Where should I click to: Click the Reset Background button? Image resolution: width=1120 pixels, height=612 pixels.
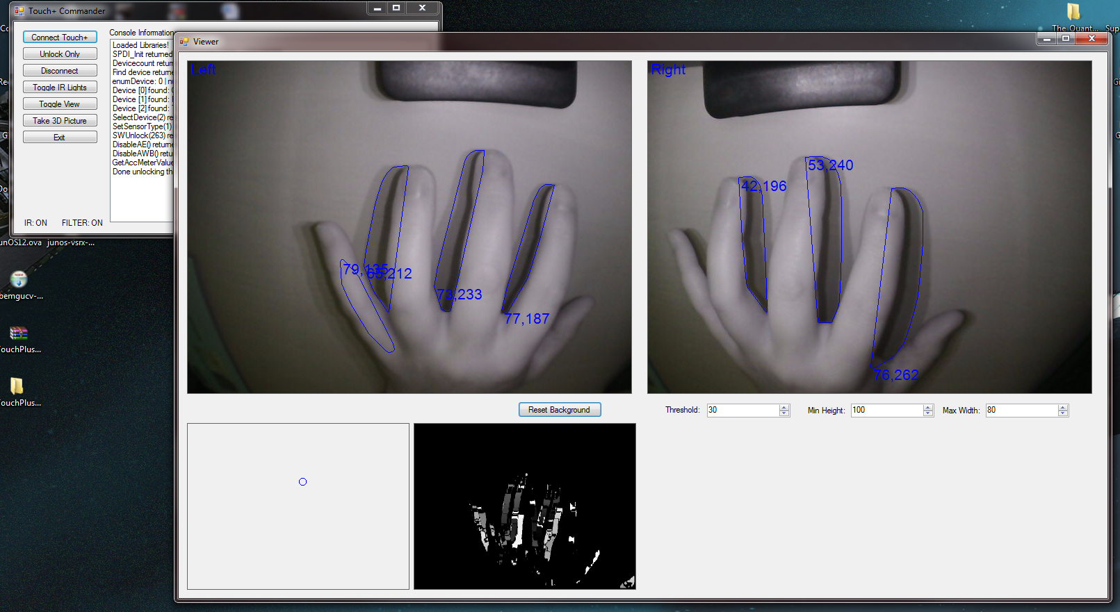559,410
